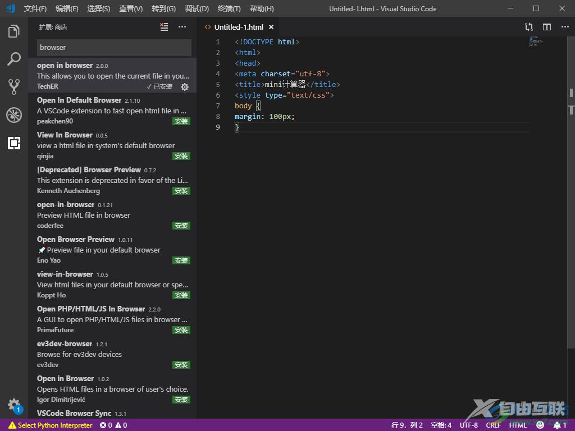Click the title line with mini计算器

287,84
